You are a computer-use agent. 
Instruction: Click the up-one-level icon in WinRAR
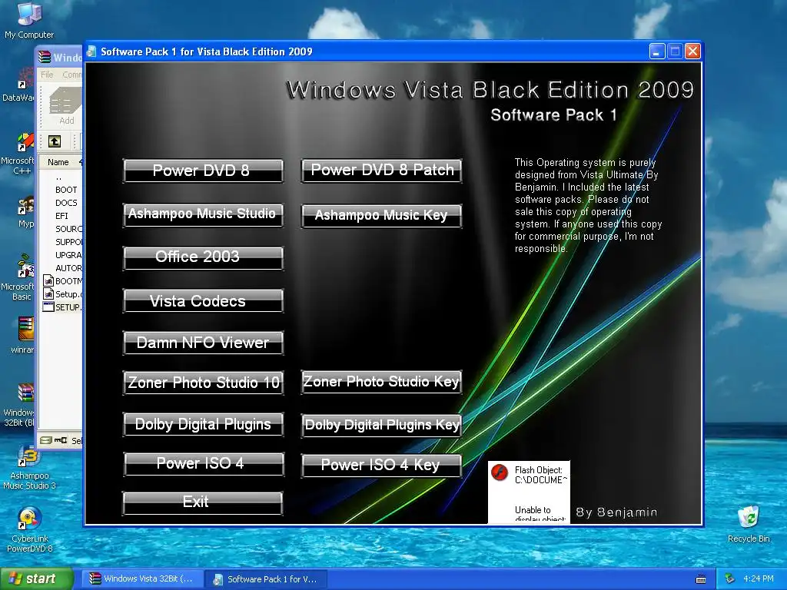[55, 141]
